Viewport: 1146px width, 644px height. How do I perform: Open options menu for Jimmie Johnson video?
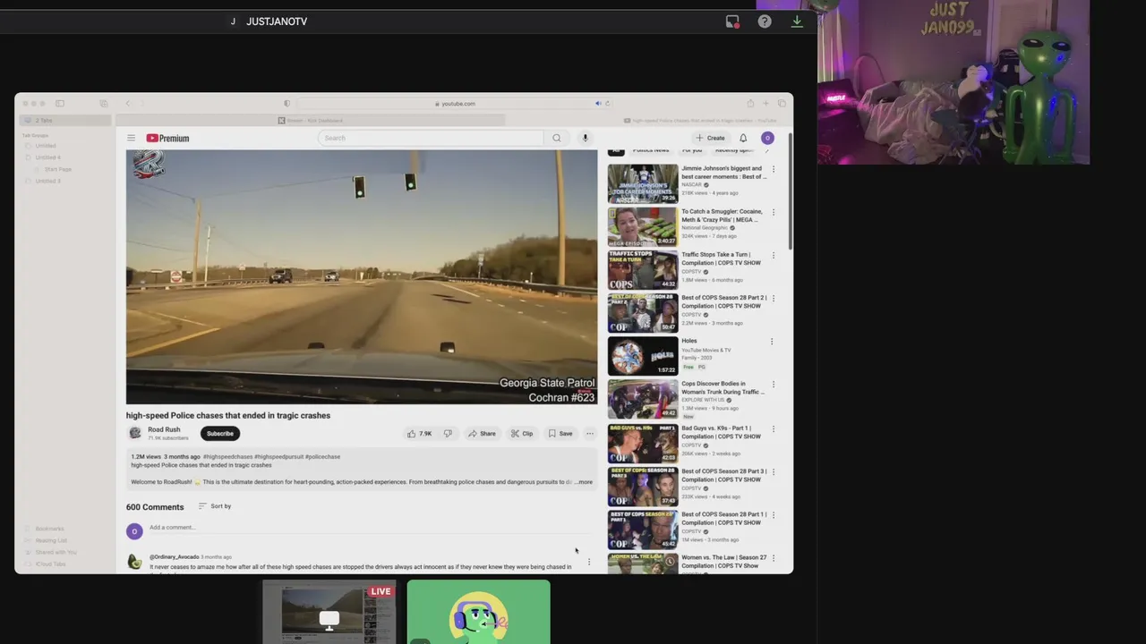pyautogui.click(x=774, y=169)
